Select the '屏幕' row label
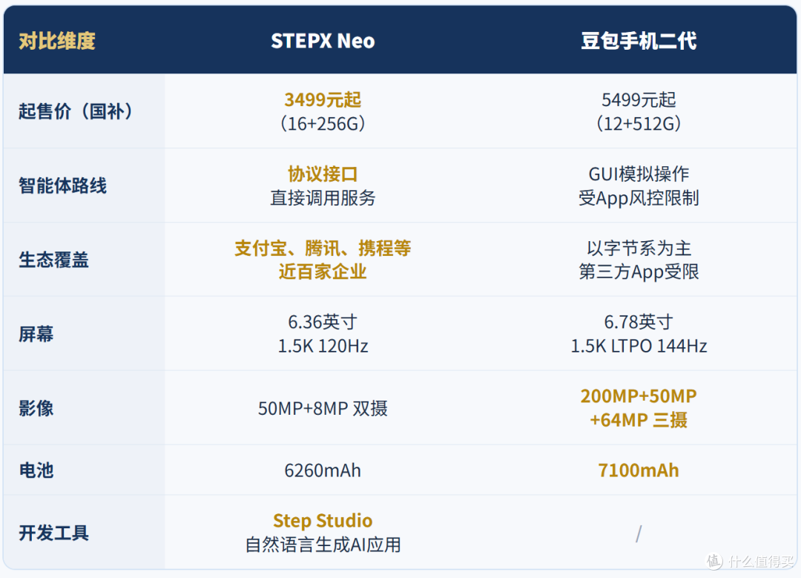 tap(36, 334)
